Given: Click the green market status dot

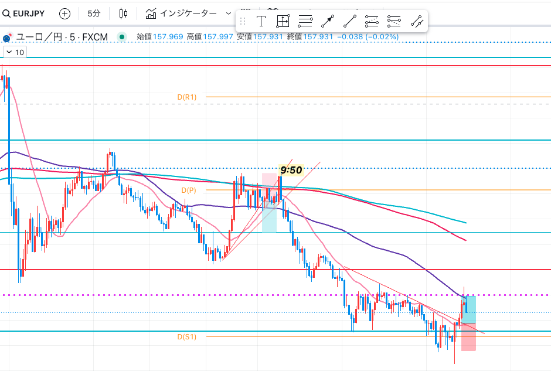Looking at the screenshot, I should coord(121,37).
